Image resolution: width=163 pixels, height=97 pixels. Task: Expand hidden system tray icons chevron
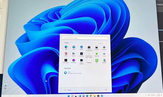[146, 95]
